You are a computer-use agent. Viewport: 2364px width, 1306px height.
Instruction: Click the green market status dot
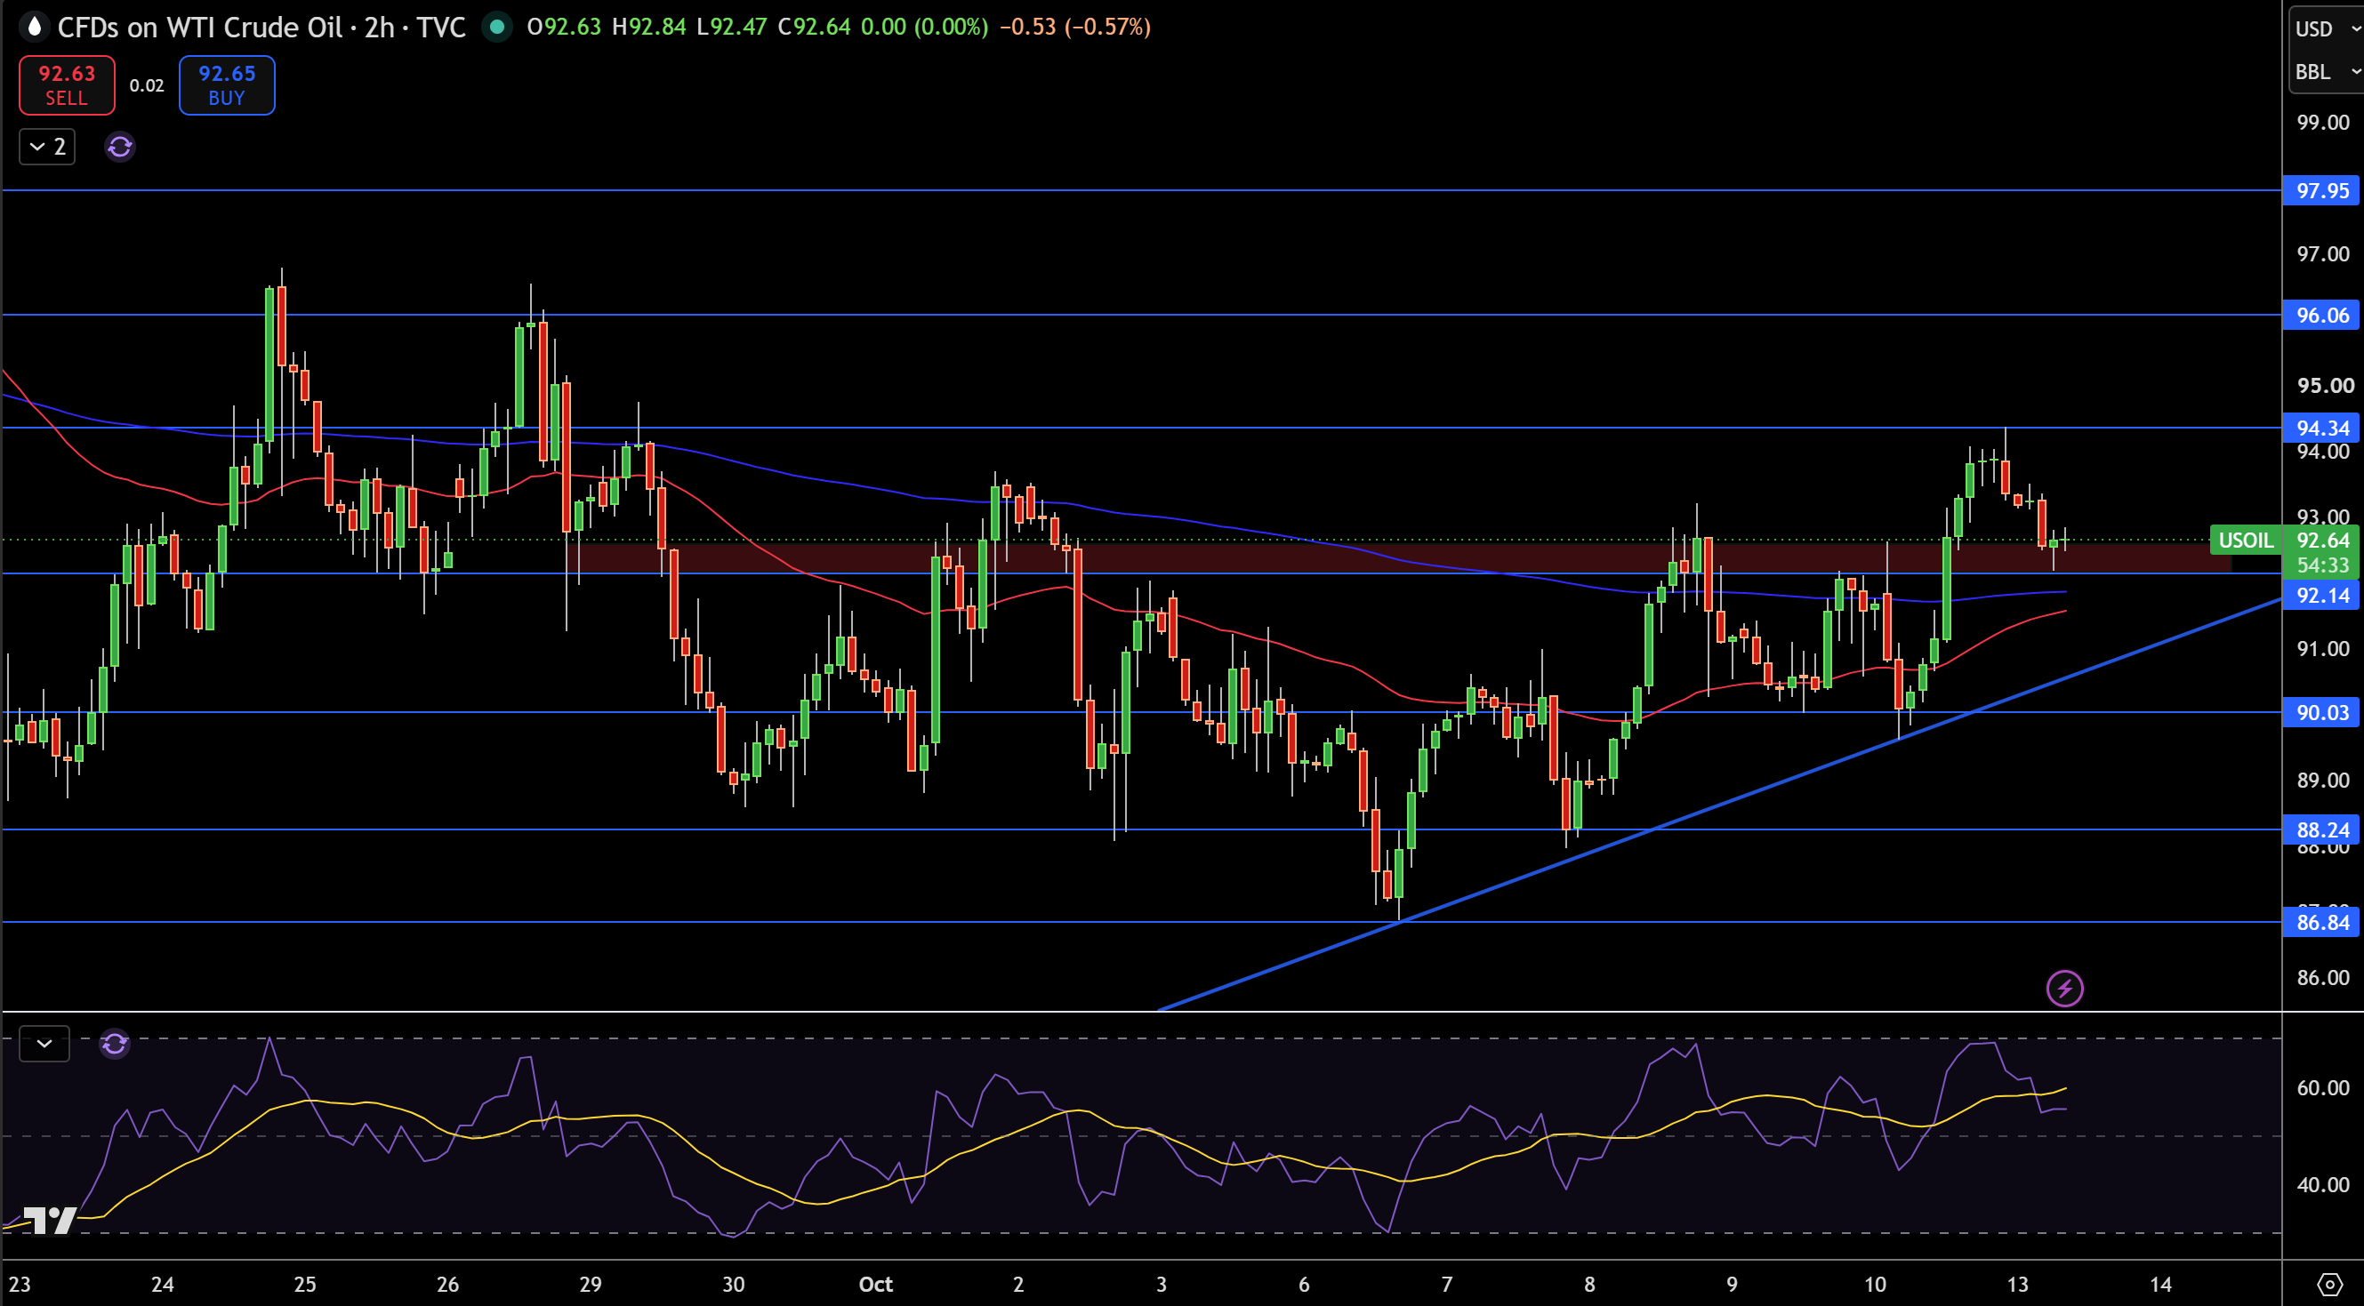(496, 27)
